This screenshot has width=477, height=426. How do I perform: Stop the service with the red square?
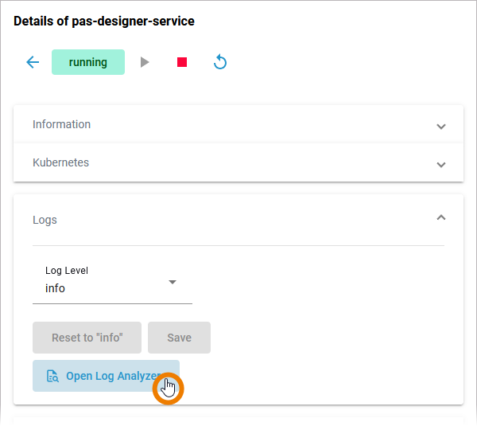182,62
